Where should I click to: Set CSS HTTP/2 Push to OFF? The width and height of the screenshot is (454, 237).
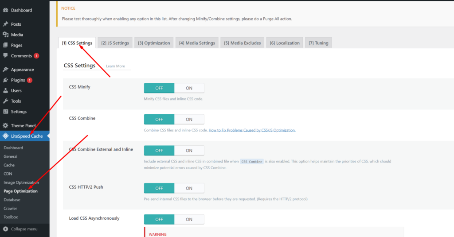[x=159, y=188]
